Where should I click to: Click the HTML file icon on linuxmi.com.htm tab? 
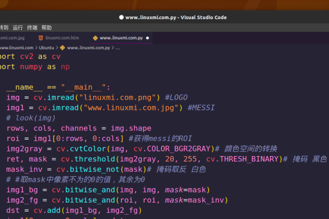click(x=41, y=38)
